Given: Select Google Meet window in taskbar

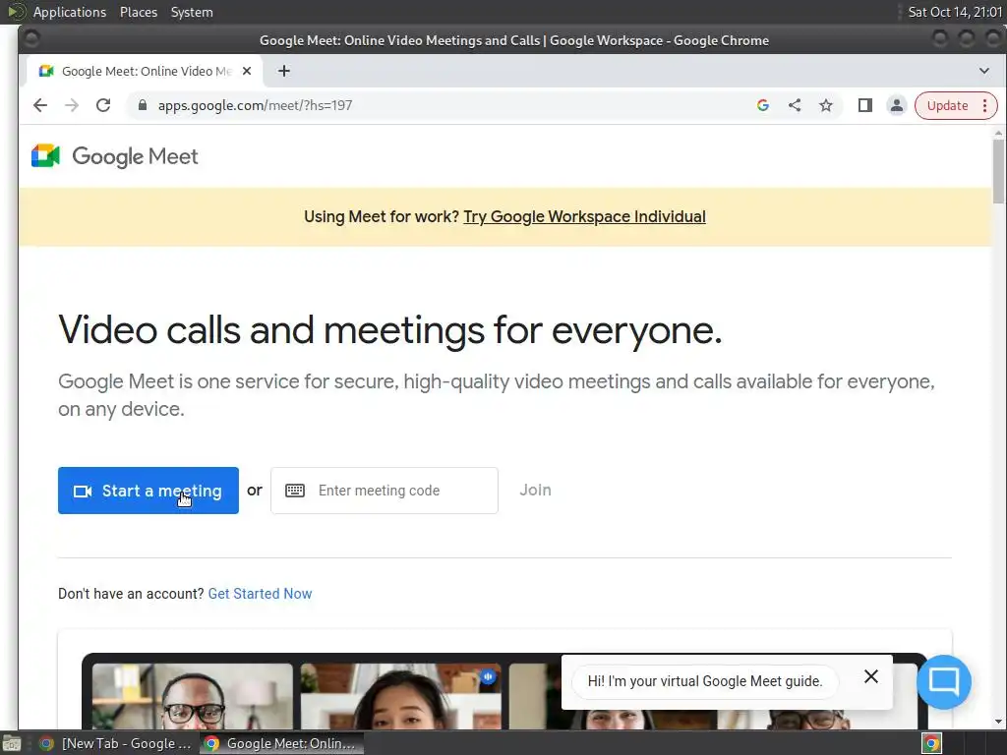Looking at the screenshot, I should [x=280, y=743].
